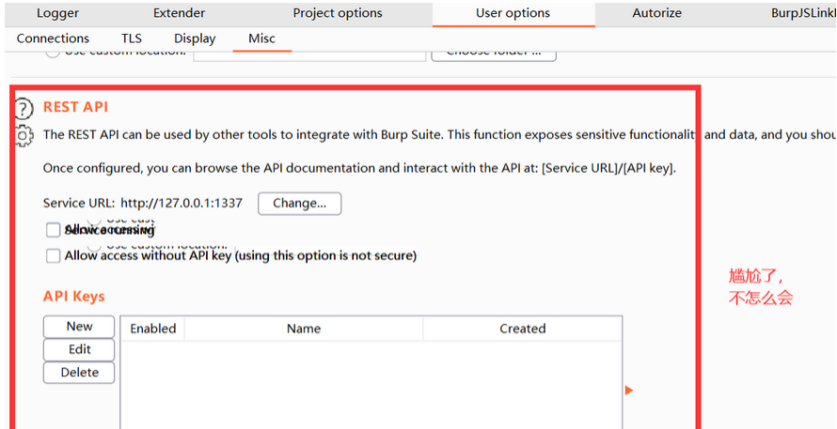Click the Change... service URL button
The image size is (837, 429).
pyautogui.click(x=299, y=204)
